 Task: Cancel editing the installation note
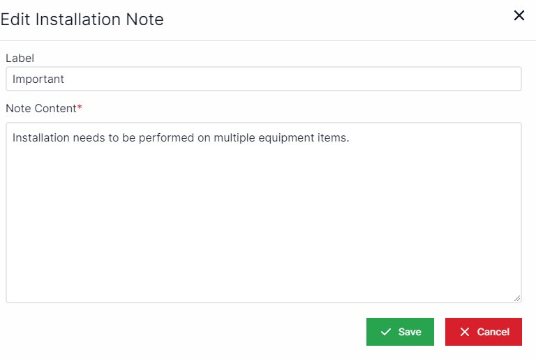pyautogui.click(x=483, y=332)
